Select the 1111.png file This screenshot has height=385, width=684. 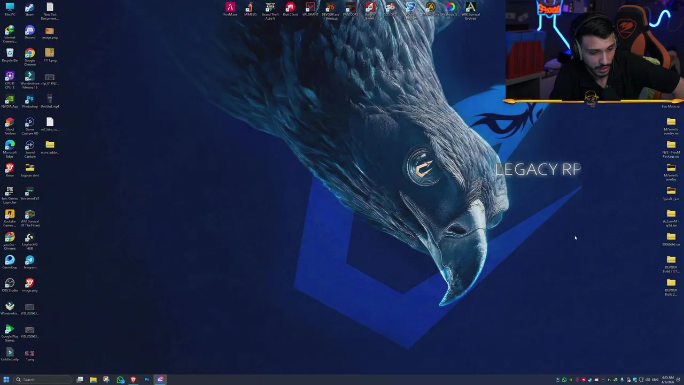coord(50,56)
